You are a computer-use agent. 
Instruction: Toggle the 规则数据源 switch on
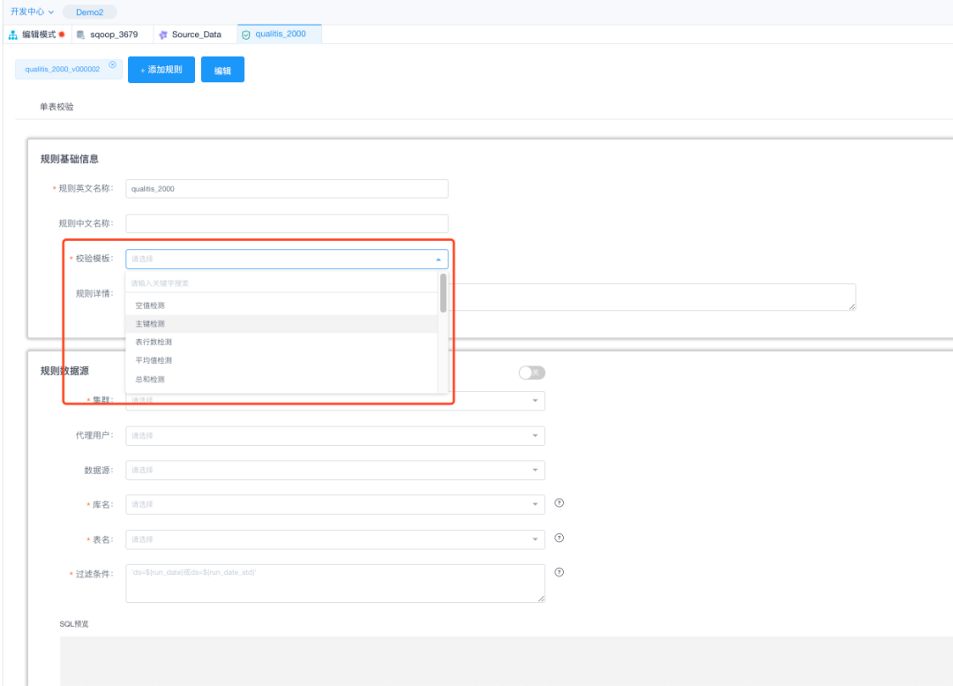531,373
